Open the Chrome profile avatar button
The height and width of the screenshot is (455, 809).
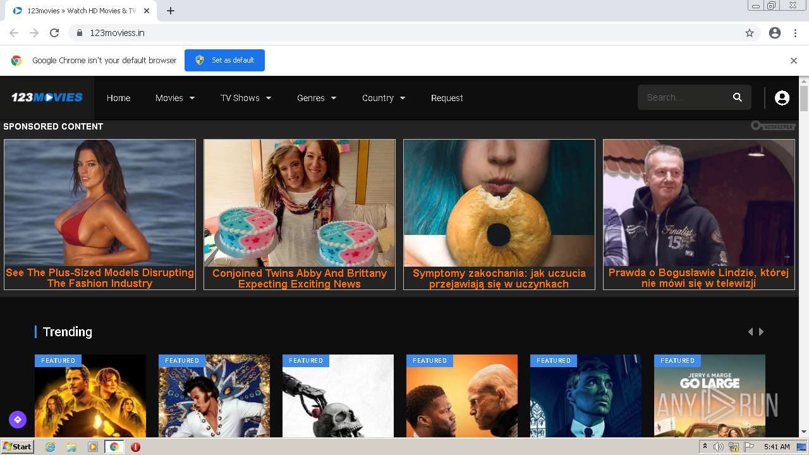pos(775,33)
